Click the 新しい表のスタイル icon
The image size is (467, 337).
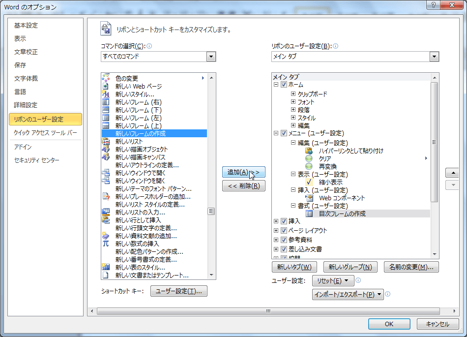click(106, 267)
